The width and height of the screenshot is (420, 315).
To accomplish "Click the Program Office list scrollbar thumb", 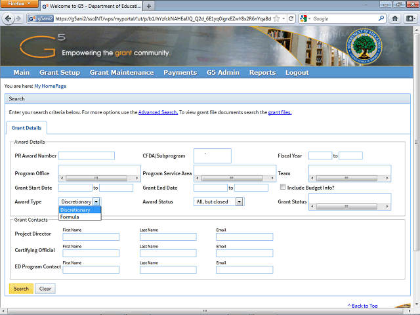I will click(96, 178).
